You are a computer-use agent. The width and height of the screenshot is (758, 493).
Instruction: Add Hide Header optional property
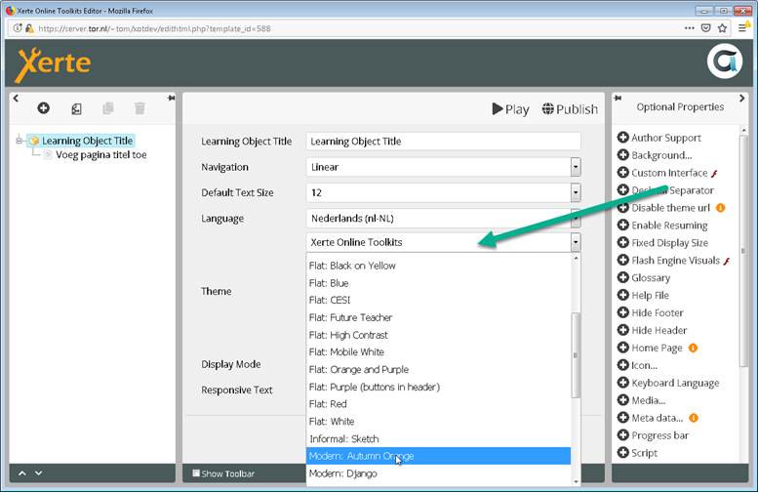pyautogui.click(x=652, y=330)
